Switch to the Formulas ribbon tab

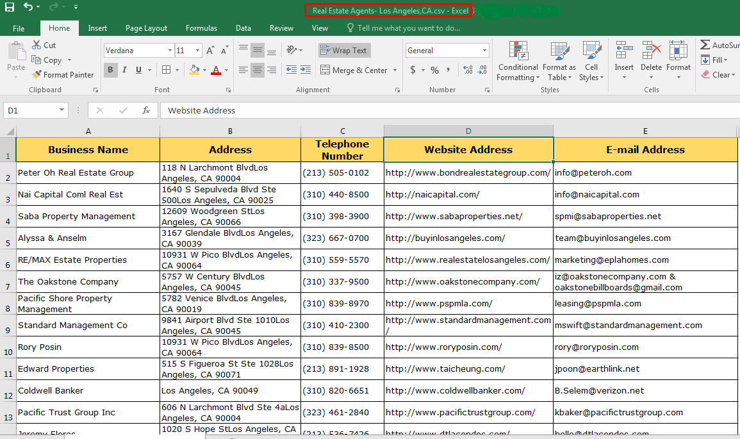pyautogui.click(x=201, y=28)
